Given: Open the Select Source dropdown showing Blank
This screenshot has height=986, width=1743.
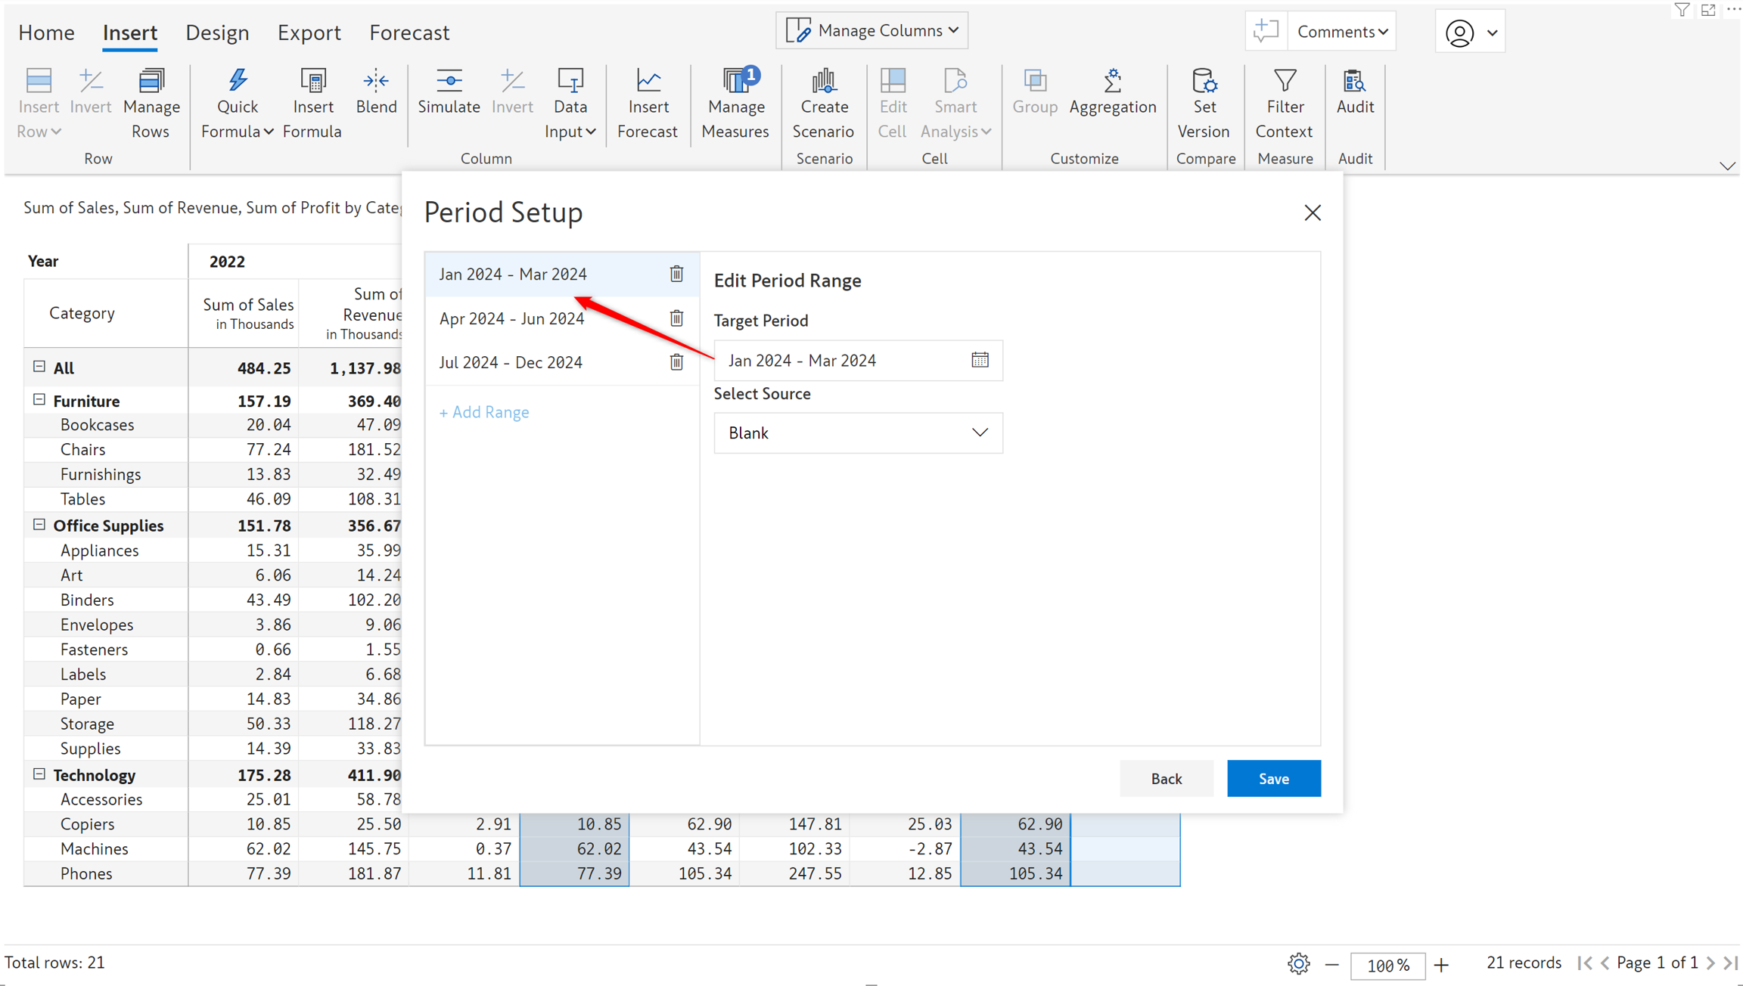Looking at the screenshot, I should (858, 433).
